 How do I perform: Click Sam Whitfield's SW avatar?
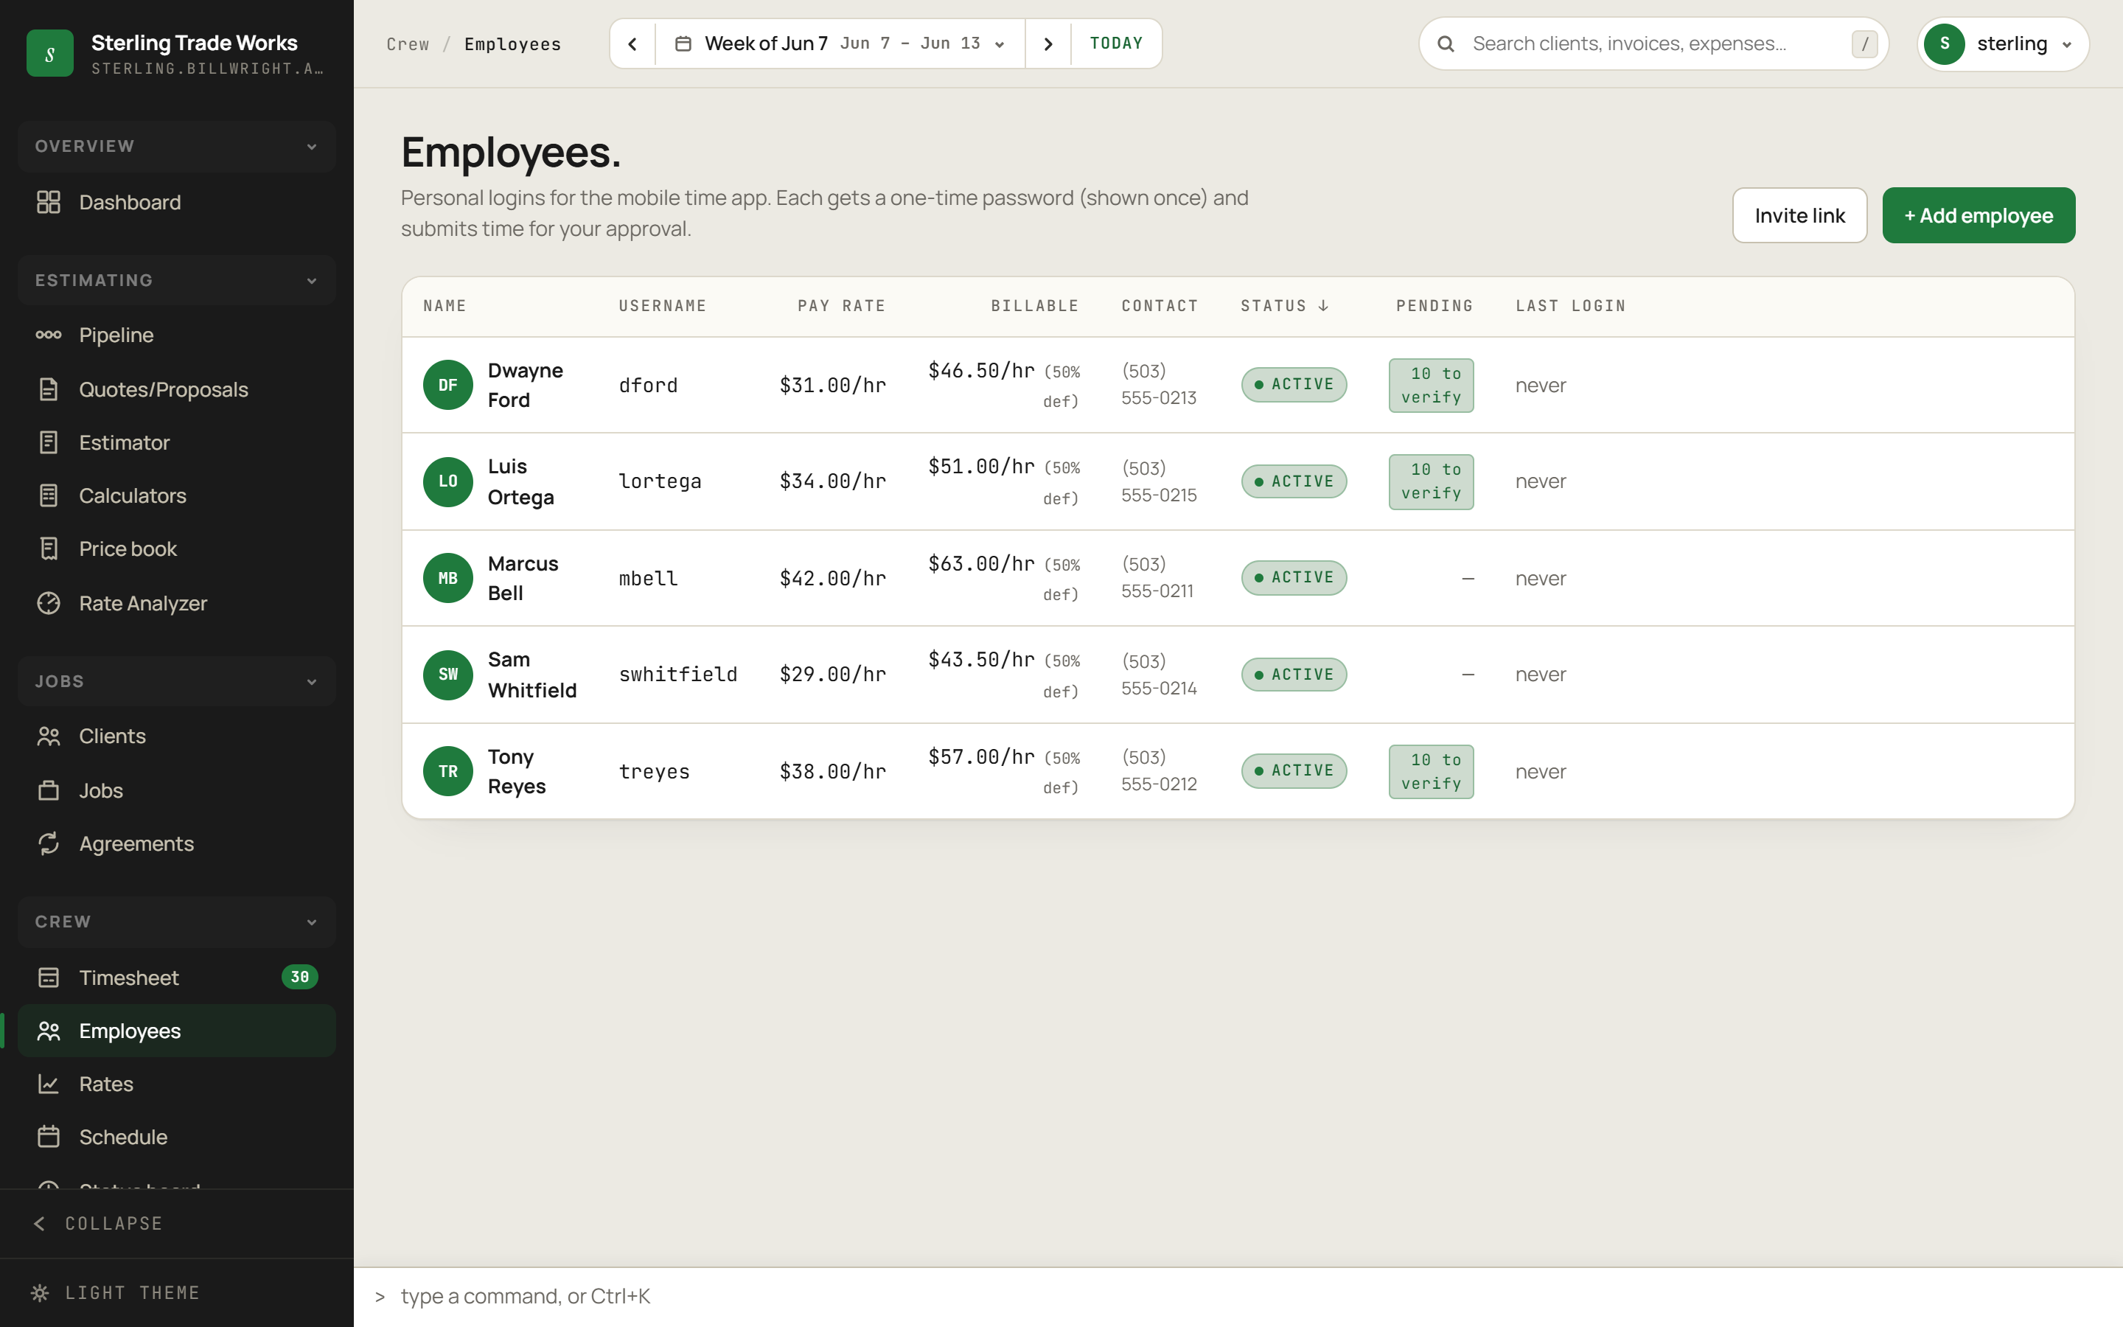448,674
